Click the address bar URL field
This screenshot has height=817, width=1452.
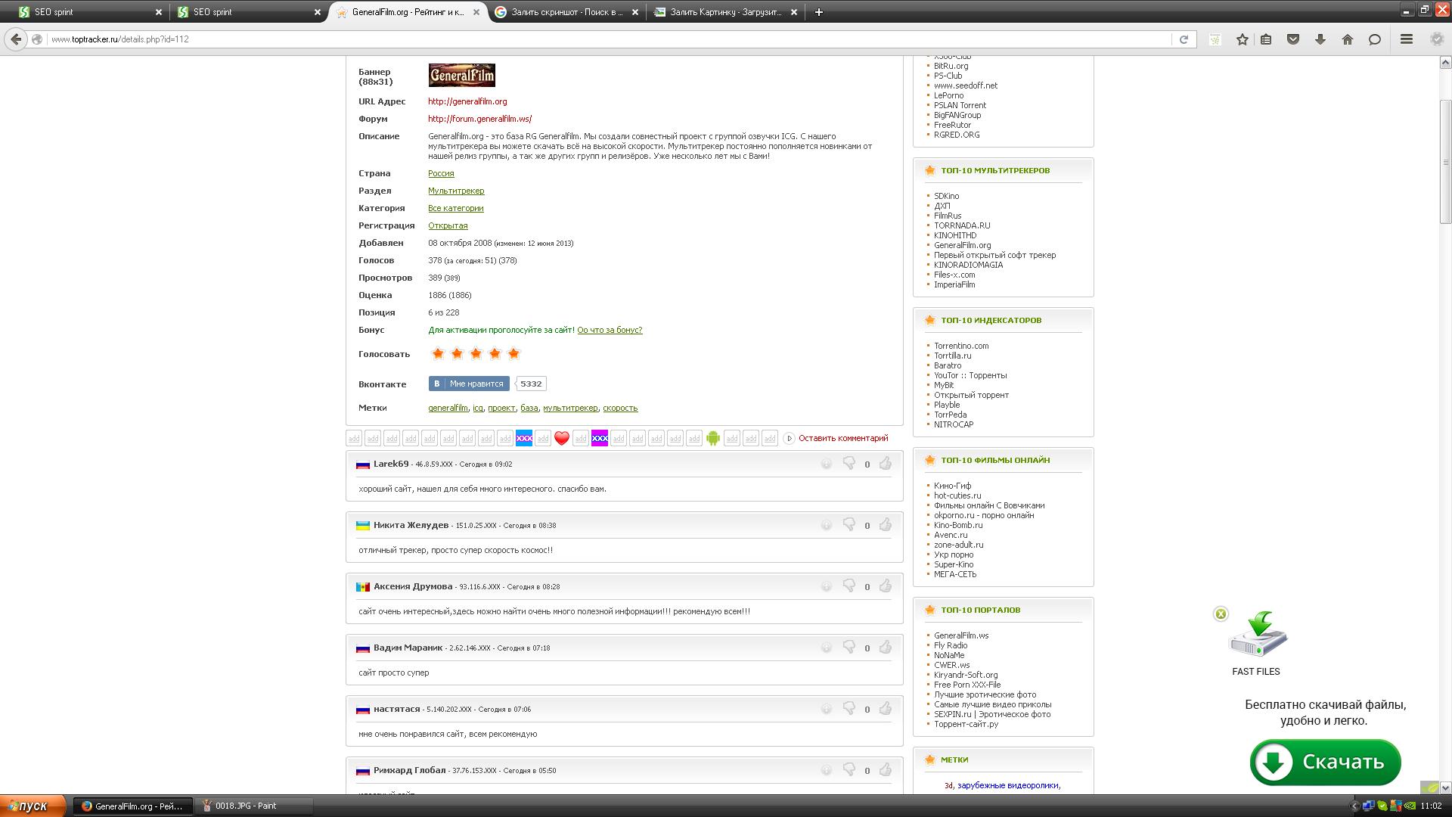point(605,39)
